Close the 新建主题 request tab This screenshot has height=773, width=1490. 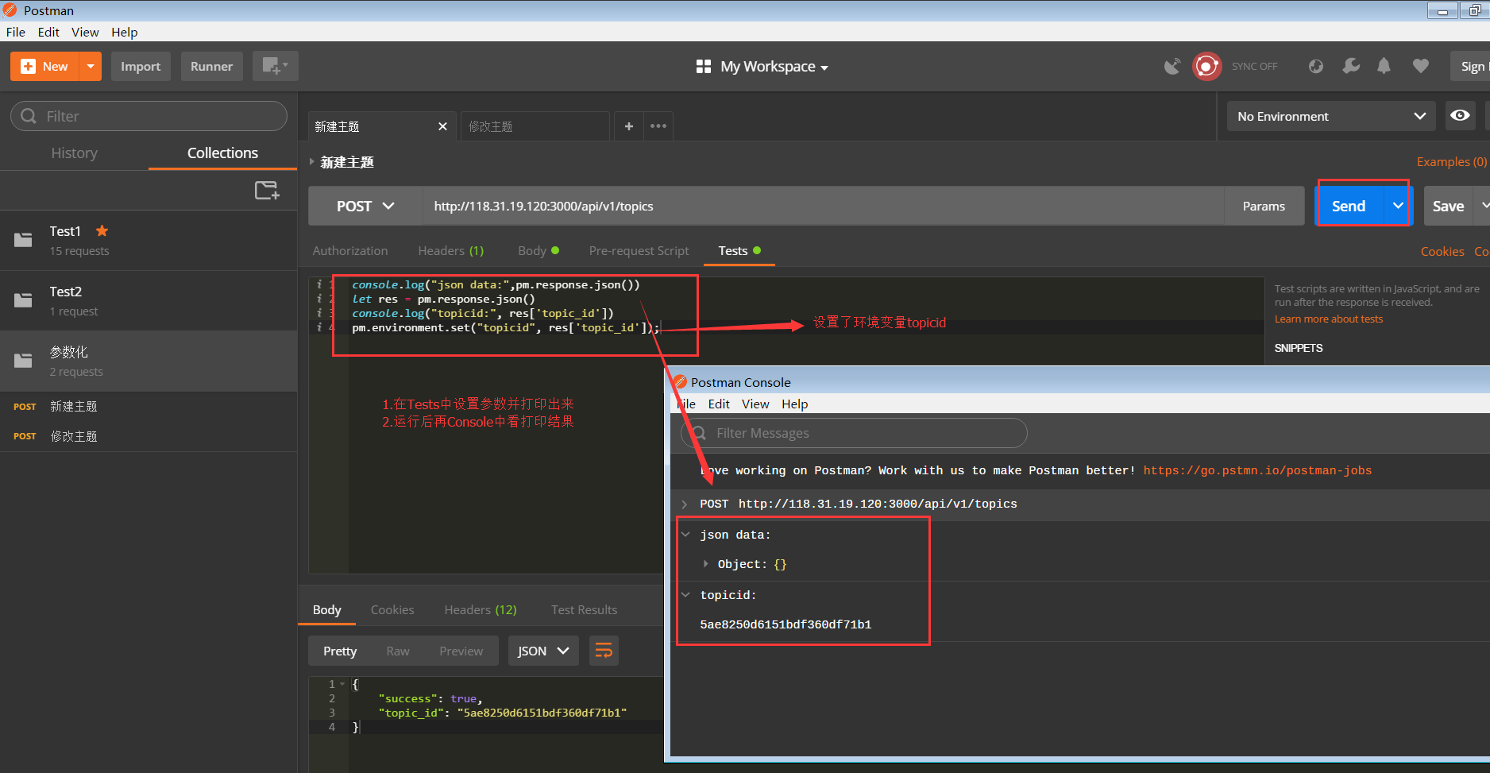(442, 126)
